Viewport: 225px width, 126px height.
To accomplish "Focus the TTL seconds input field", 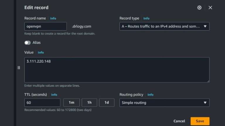I will [42, 103].
